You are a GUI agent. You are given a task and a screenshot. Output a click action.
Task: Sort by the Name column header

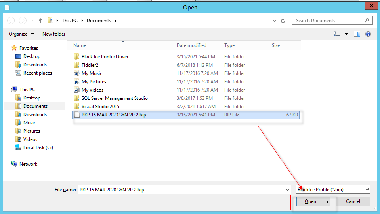pyautogui.click(x=120, y=45)
